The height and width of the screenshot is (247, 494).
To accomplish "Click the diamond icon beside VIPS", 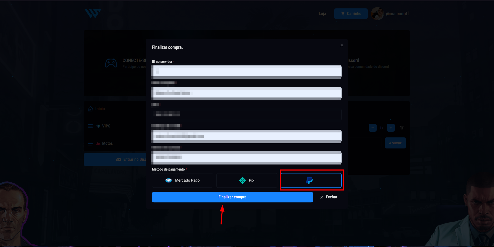I will 98,126.
